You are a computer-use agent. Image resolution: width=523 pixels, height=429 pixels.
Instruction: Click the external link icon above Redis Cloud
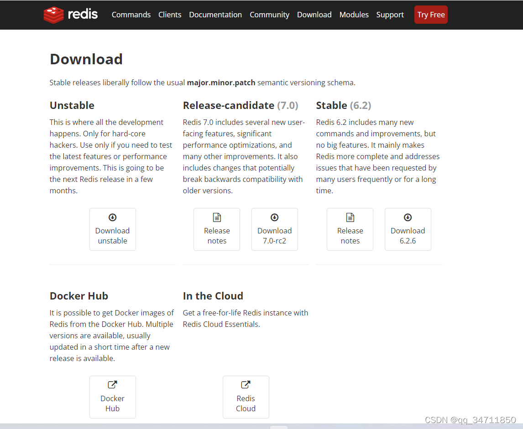pos(246,385)
